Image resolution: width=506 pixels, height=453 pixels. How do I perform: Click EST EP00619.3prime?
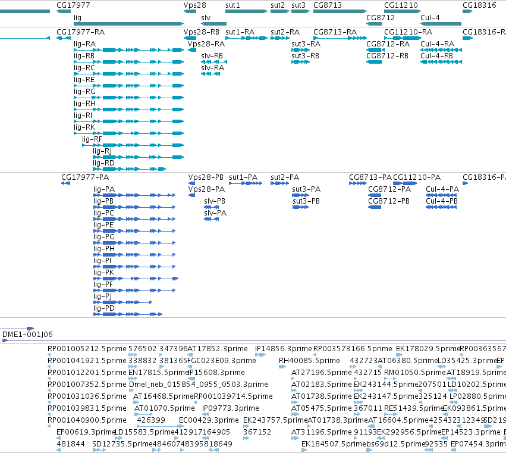(x=86, y=432)
